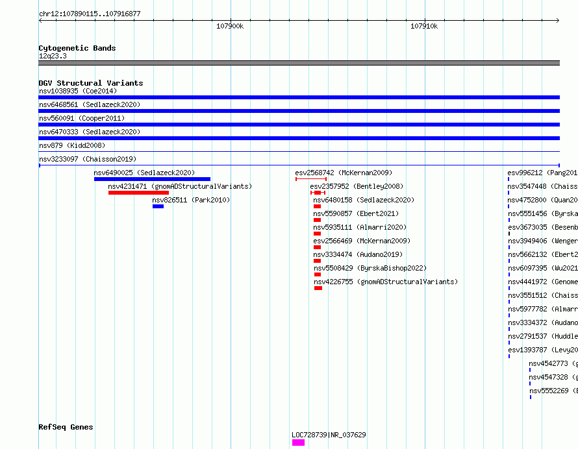578x449 pixels.
Task: Select nsv3233097 (Chaisson2019) variant label
Action: tap(88, 159)
